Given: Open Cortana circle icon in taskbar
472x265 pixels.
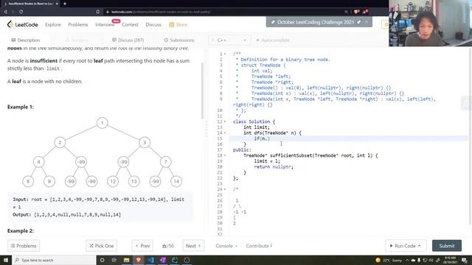Looking at the screenshot, I should 102,260.
